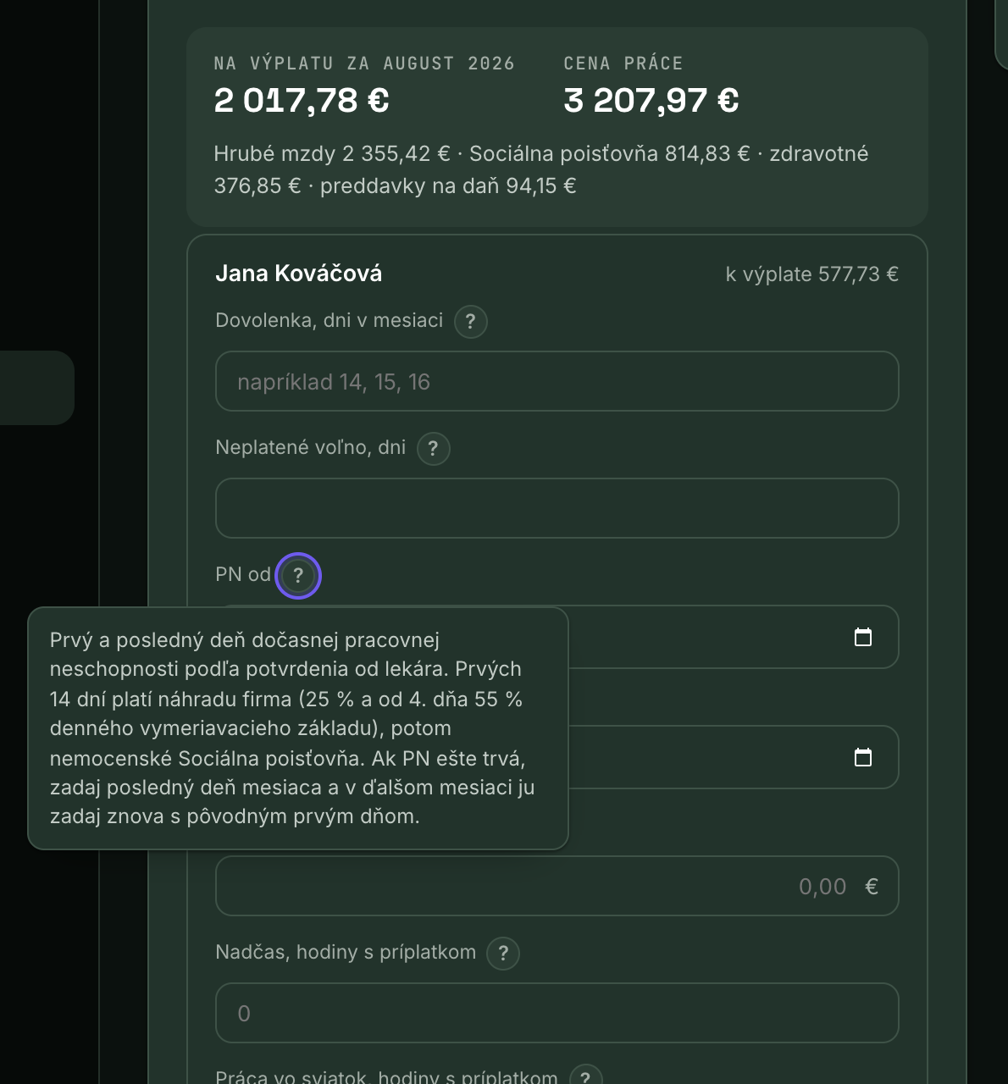Click the Dovolenka, dni v mesiaci label
The width and height of the screenshot is (1008, 1084).
coord(330,321)
